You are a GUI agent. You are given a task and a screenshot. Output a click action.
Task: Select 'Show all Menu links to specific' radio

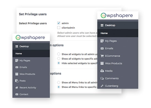(59, 87)
